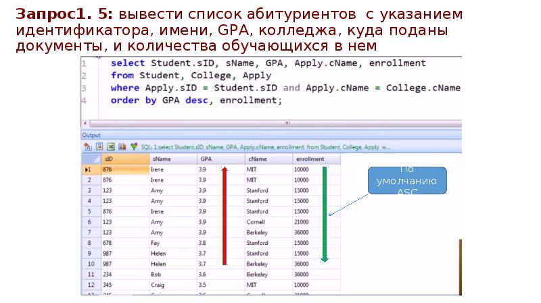
Task: Click the editor horizontal scrollbar thumb
Action: pos(276,123)
